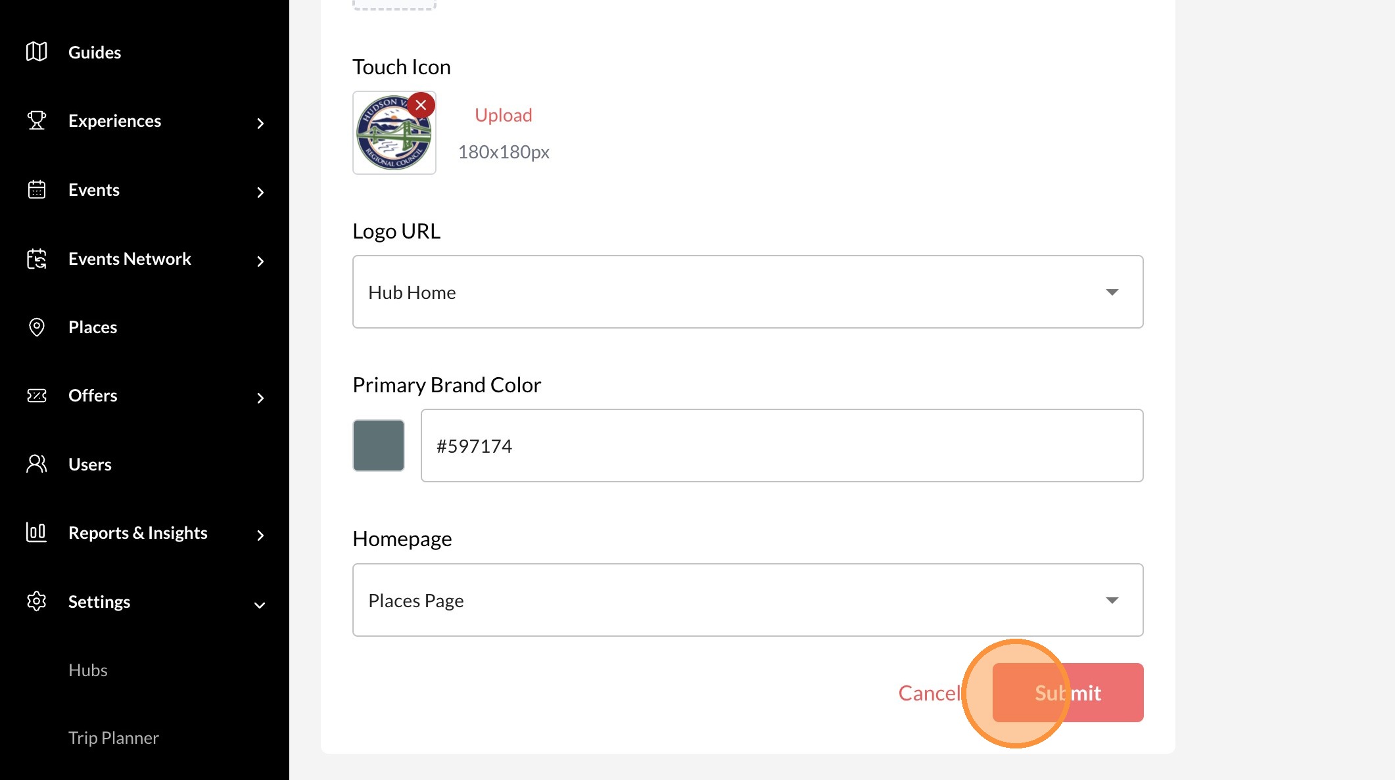Cancel the form changes

pos(929,693)
